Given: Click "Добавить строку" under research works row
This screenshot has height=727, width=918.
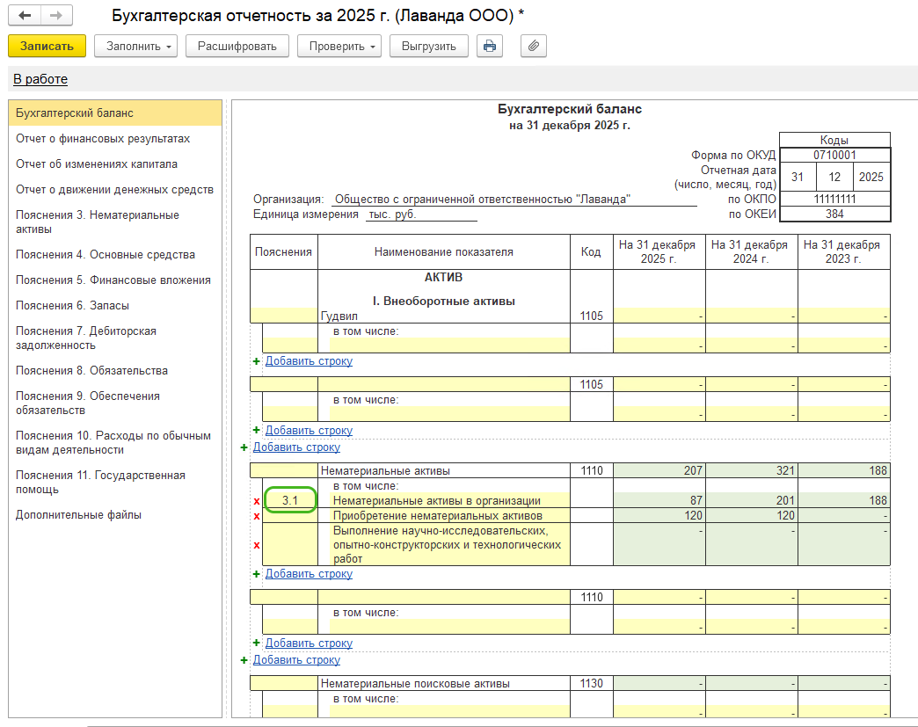Looking at the screenshot, I should [309, 574].
